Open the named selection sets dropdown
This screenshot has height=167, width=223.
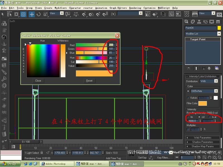click(x=140, y=13)
